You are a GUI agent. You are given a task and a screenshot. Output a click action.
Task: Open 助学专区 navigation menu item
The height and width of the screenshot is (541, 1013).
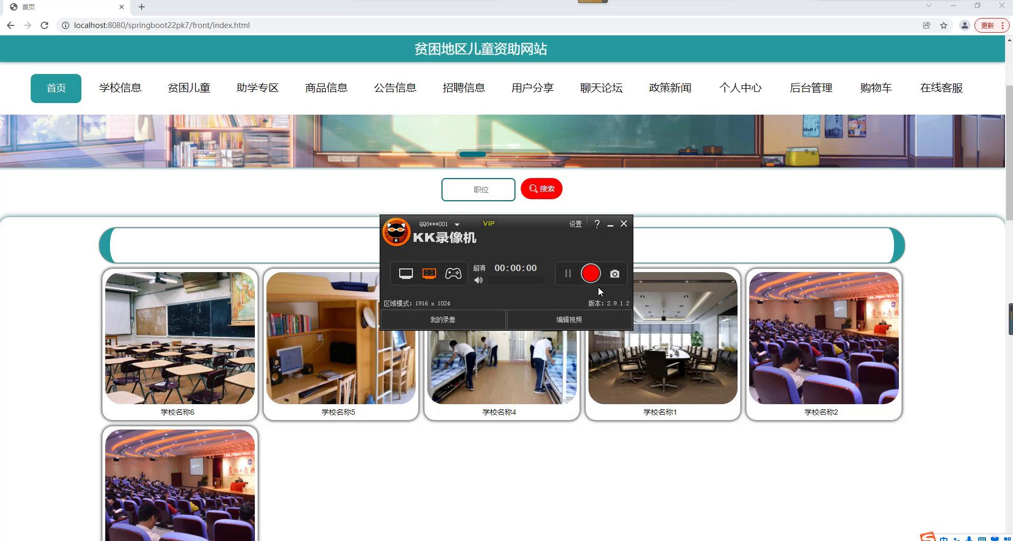[258, 88]
